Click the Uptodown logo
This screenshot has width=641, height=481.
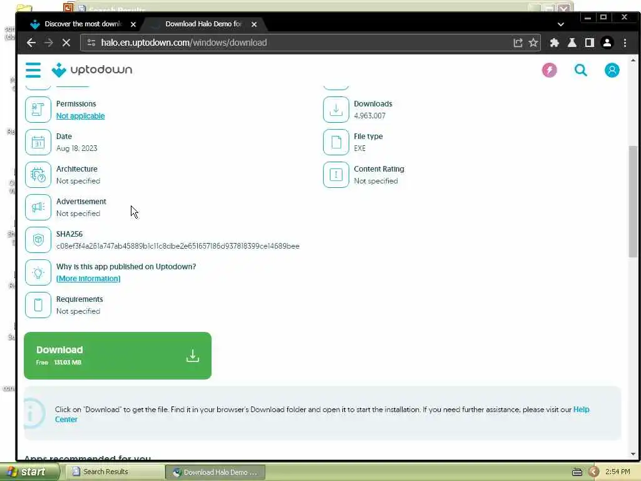point(92,70)
